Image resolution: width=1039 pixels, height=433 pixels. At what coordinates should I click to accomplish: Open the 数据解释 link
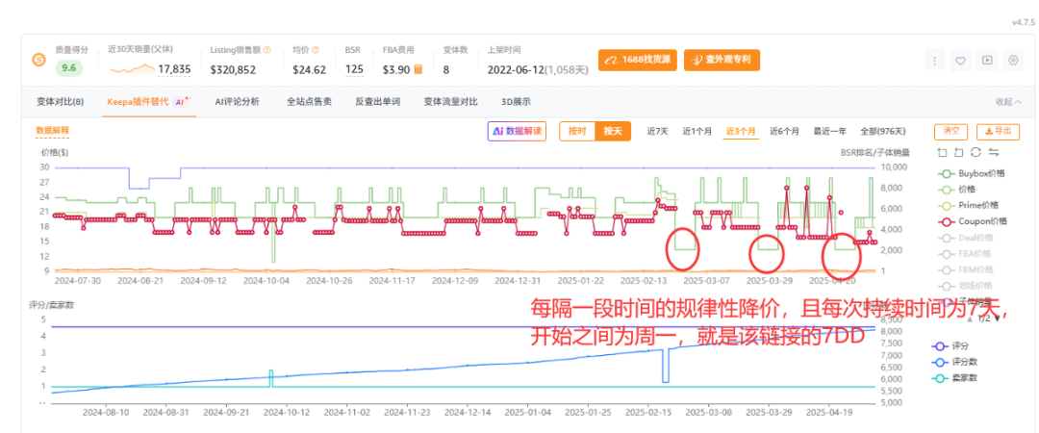pyautogui.click(x=52, y=130)
